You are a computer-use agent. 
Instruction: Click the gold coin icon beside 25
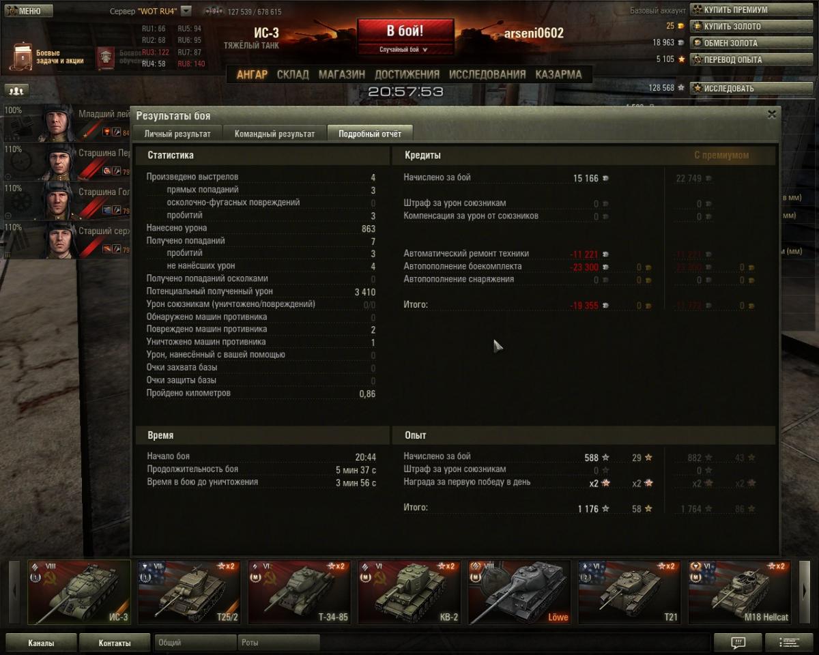pyautogui.click(x=680, y=26)
